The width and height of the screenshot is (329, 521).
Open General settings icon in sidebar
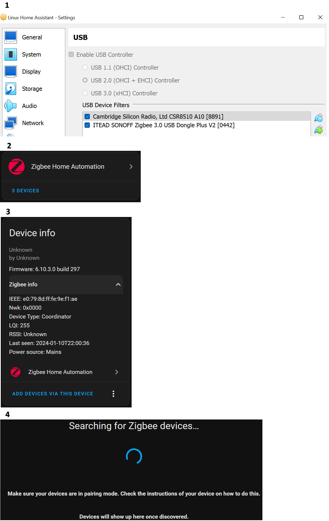tap(11, 37)
